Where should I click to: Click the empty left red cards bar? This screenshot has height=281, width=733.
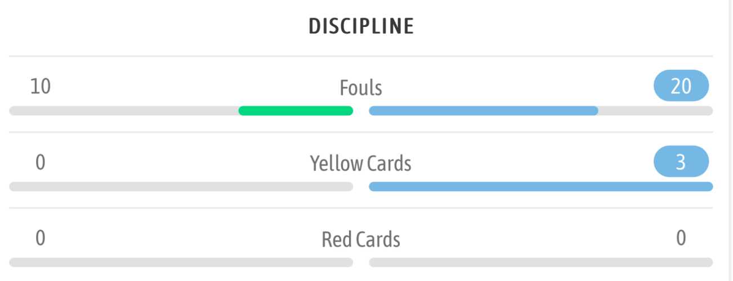pos(181,262)
